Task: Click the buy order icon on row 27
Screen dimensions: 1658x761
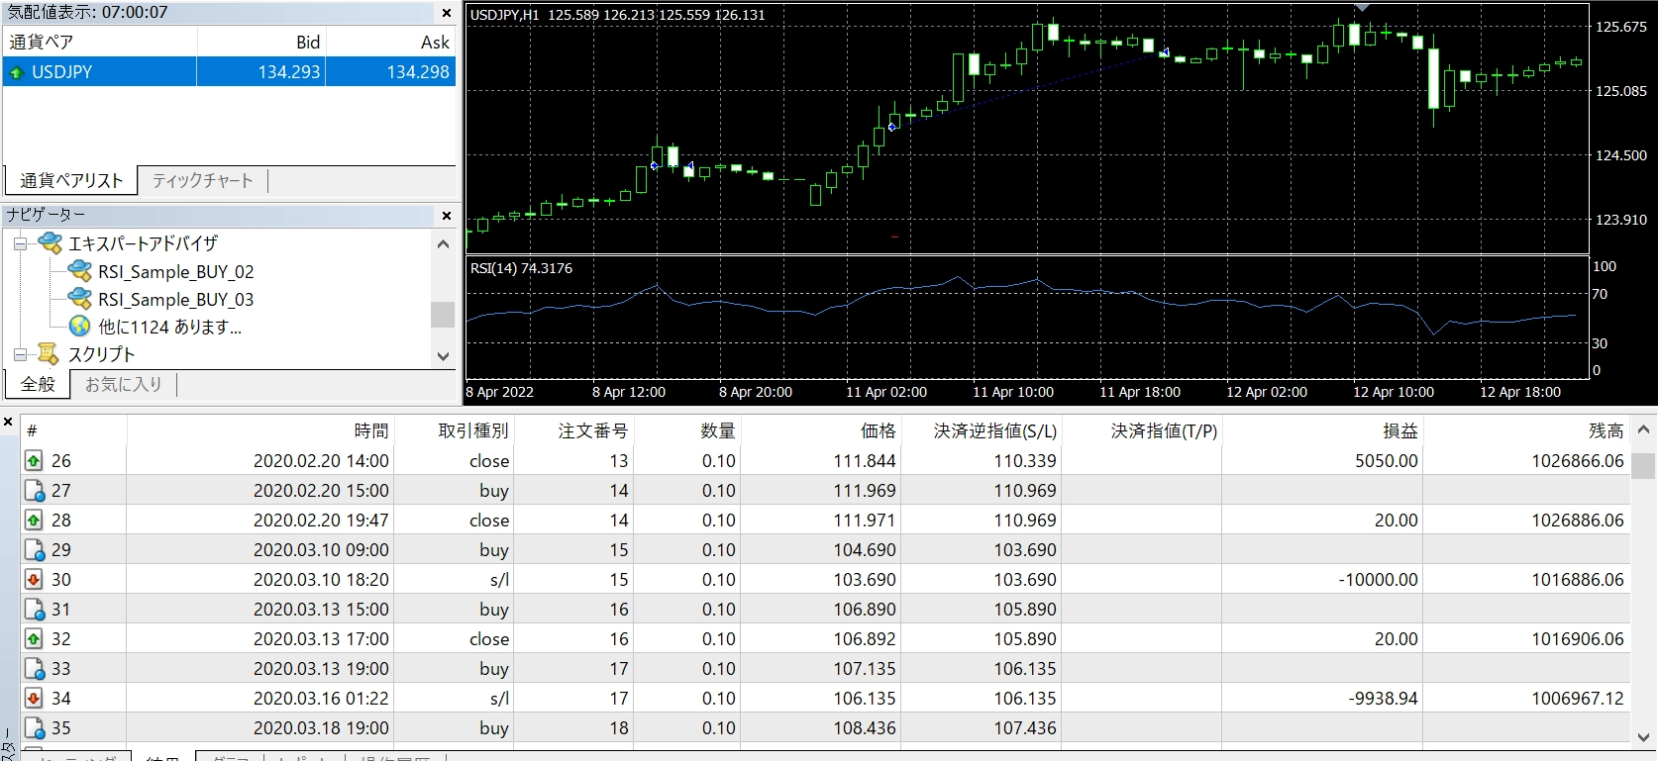Action: (x=34, y=491)
